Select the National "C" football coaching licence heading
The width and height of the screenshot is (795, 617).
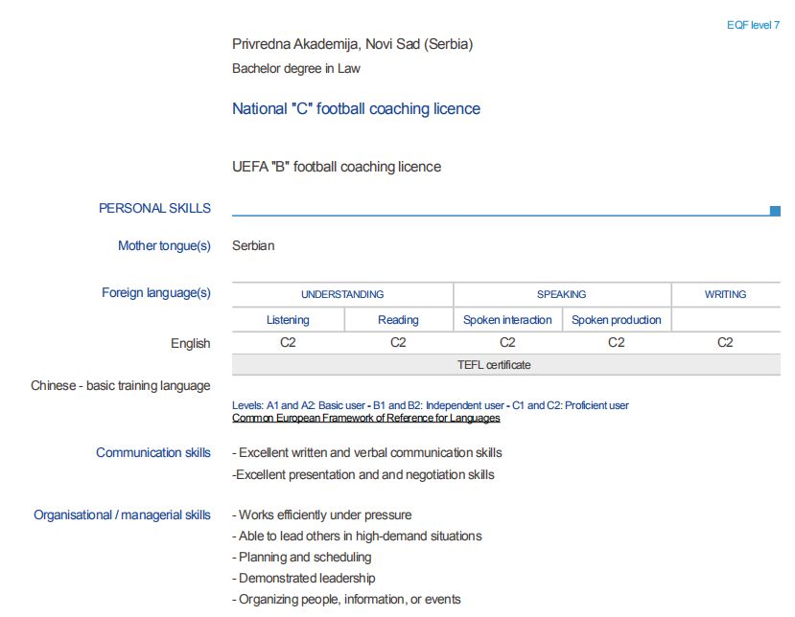coord(356,109)
